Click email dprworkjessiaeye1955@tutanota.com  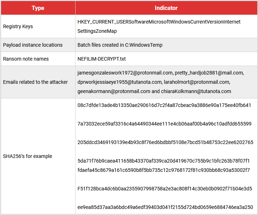pos(119,82)
